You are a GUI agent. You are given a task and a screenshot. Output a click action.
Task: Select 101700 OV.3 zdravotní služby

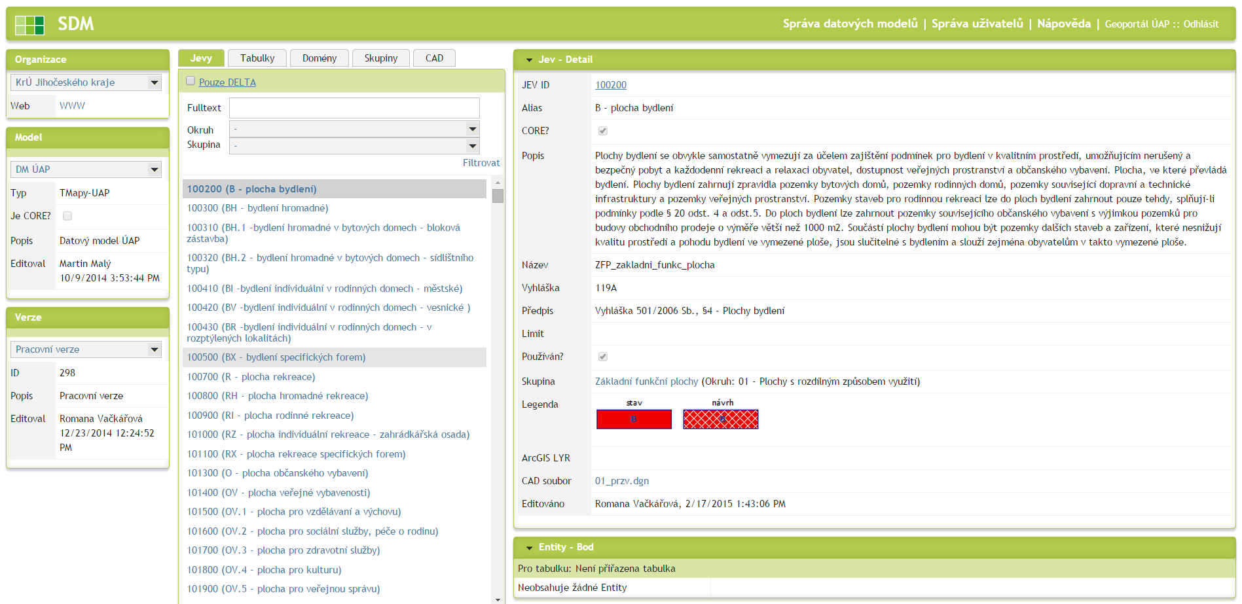pos(335,550)
